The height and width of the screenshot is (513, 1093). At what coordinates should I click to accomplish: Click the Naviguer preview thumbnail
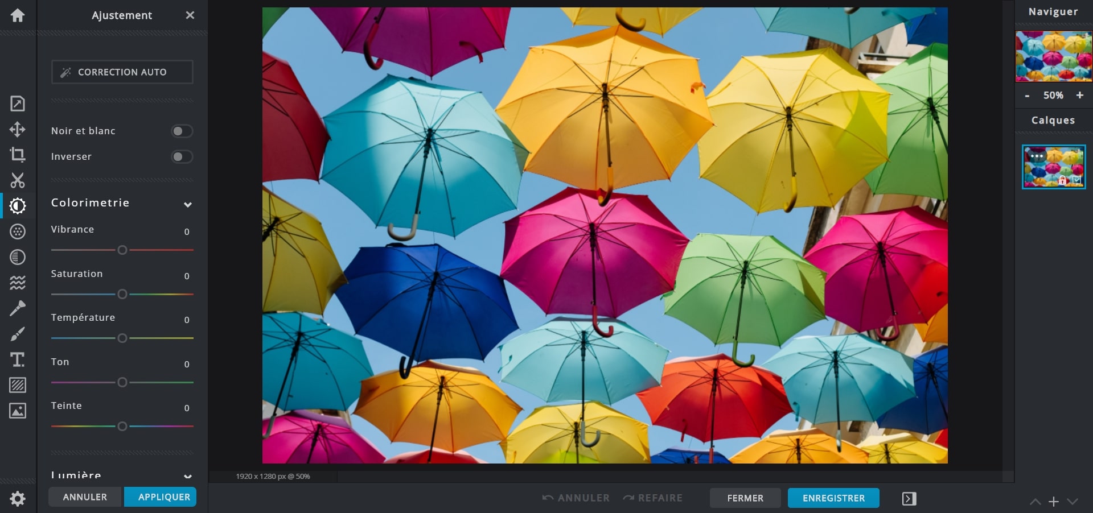(1054, 56)
